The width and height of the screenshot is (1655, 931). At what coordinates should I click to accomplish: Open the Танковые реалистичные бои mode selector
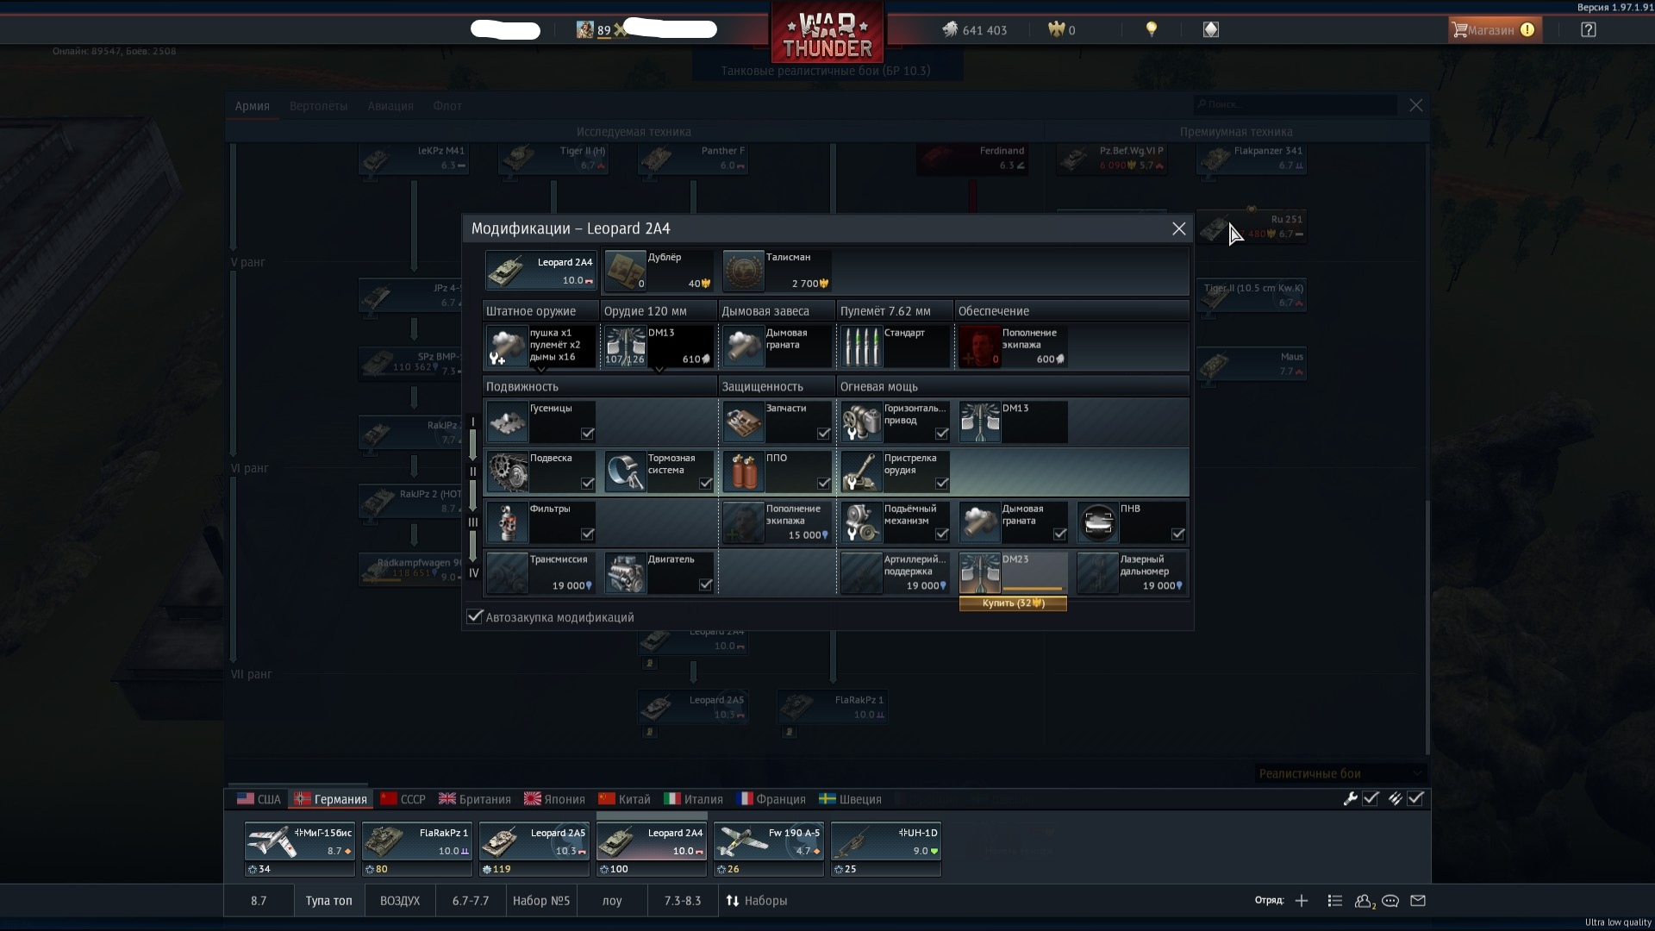coord(827,71)
